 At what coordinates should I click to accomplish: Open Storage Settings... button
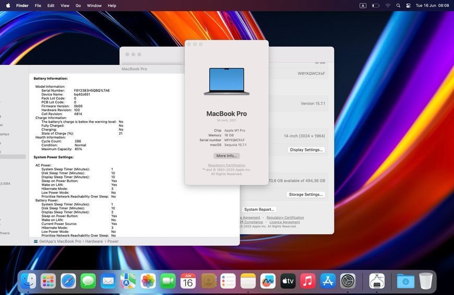(x=306, y=194)
